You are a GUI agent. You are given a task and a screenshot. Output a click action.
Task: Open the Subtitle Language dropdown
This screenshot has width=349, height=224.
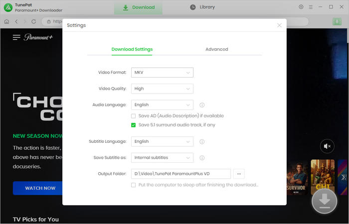(162, 141)
